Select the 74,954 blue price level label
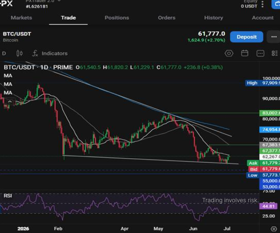The height and width of the screenshot is (233, 280). (270, 129)
